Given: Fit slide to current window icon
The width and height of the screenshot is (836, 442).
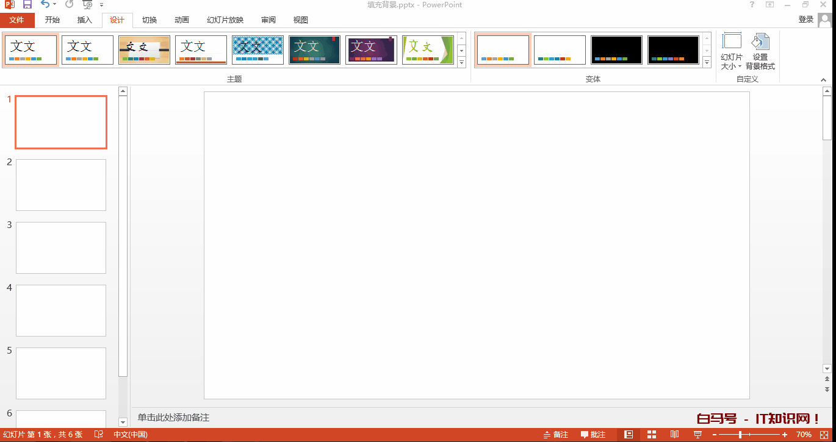Looking at the screenshot, I should click(x=824, y=435).
